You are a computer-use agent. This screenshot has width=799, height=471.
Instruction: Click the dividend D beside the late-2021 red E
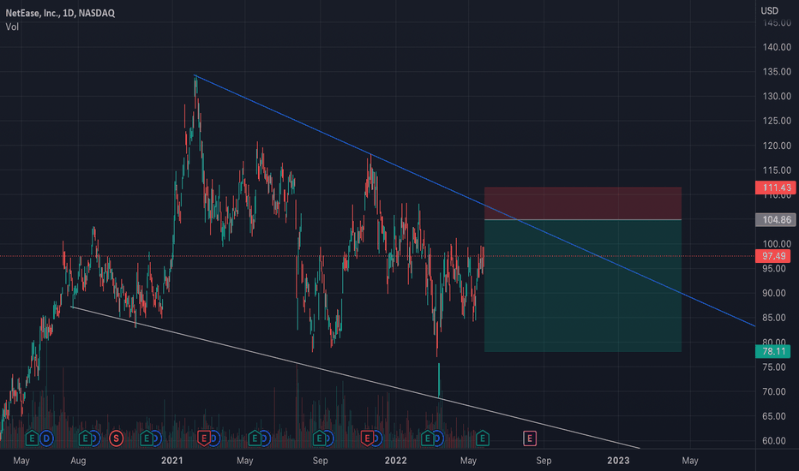point(377,438)
